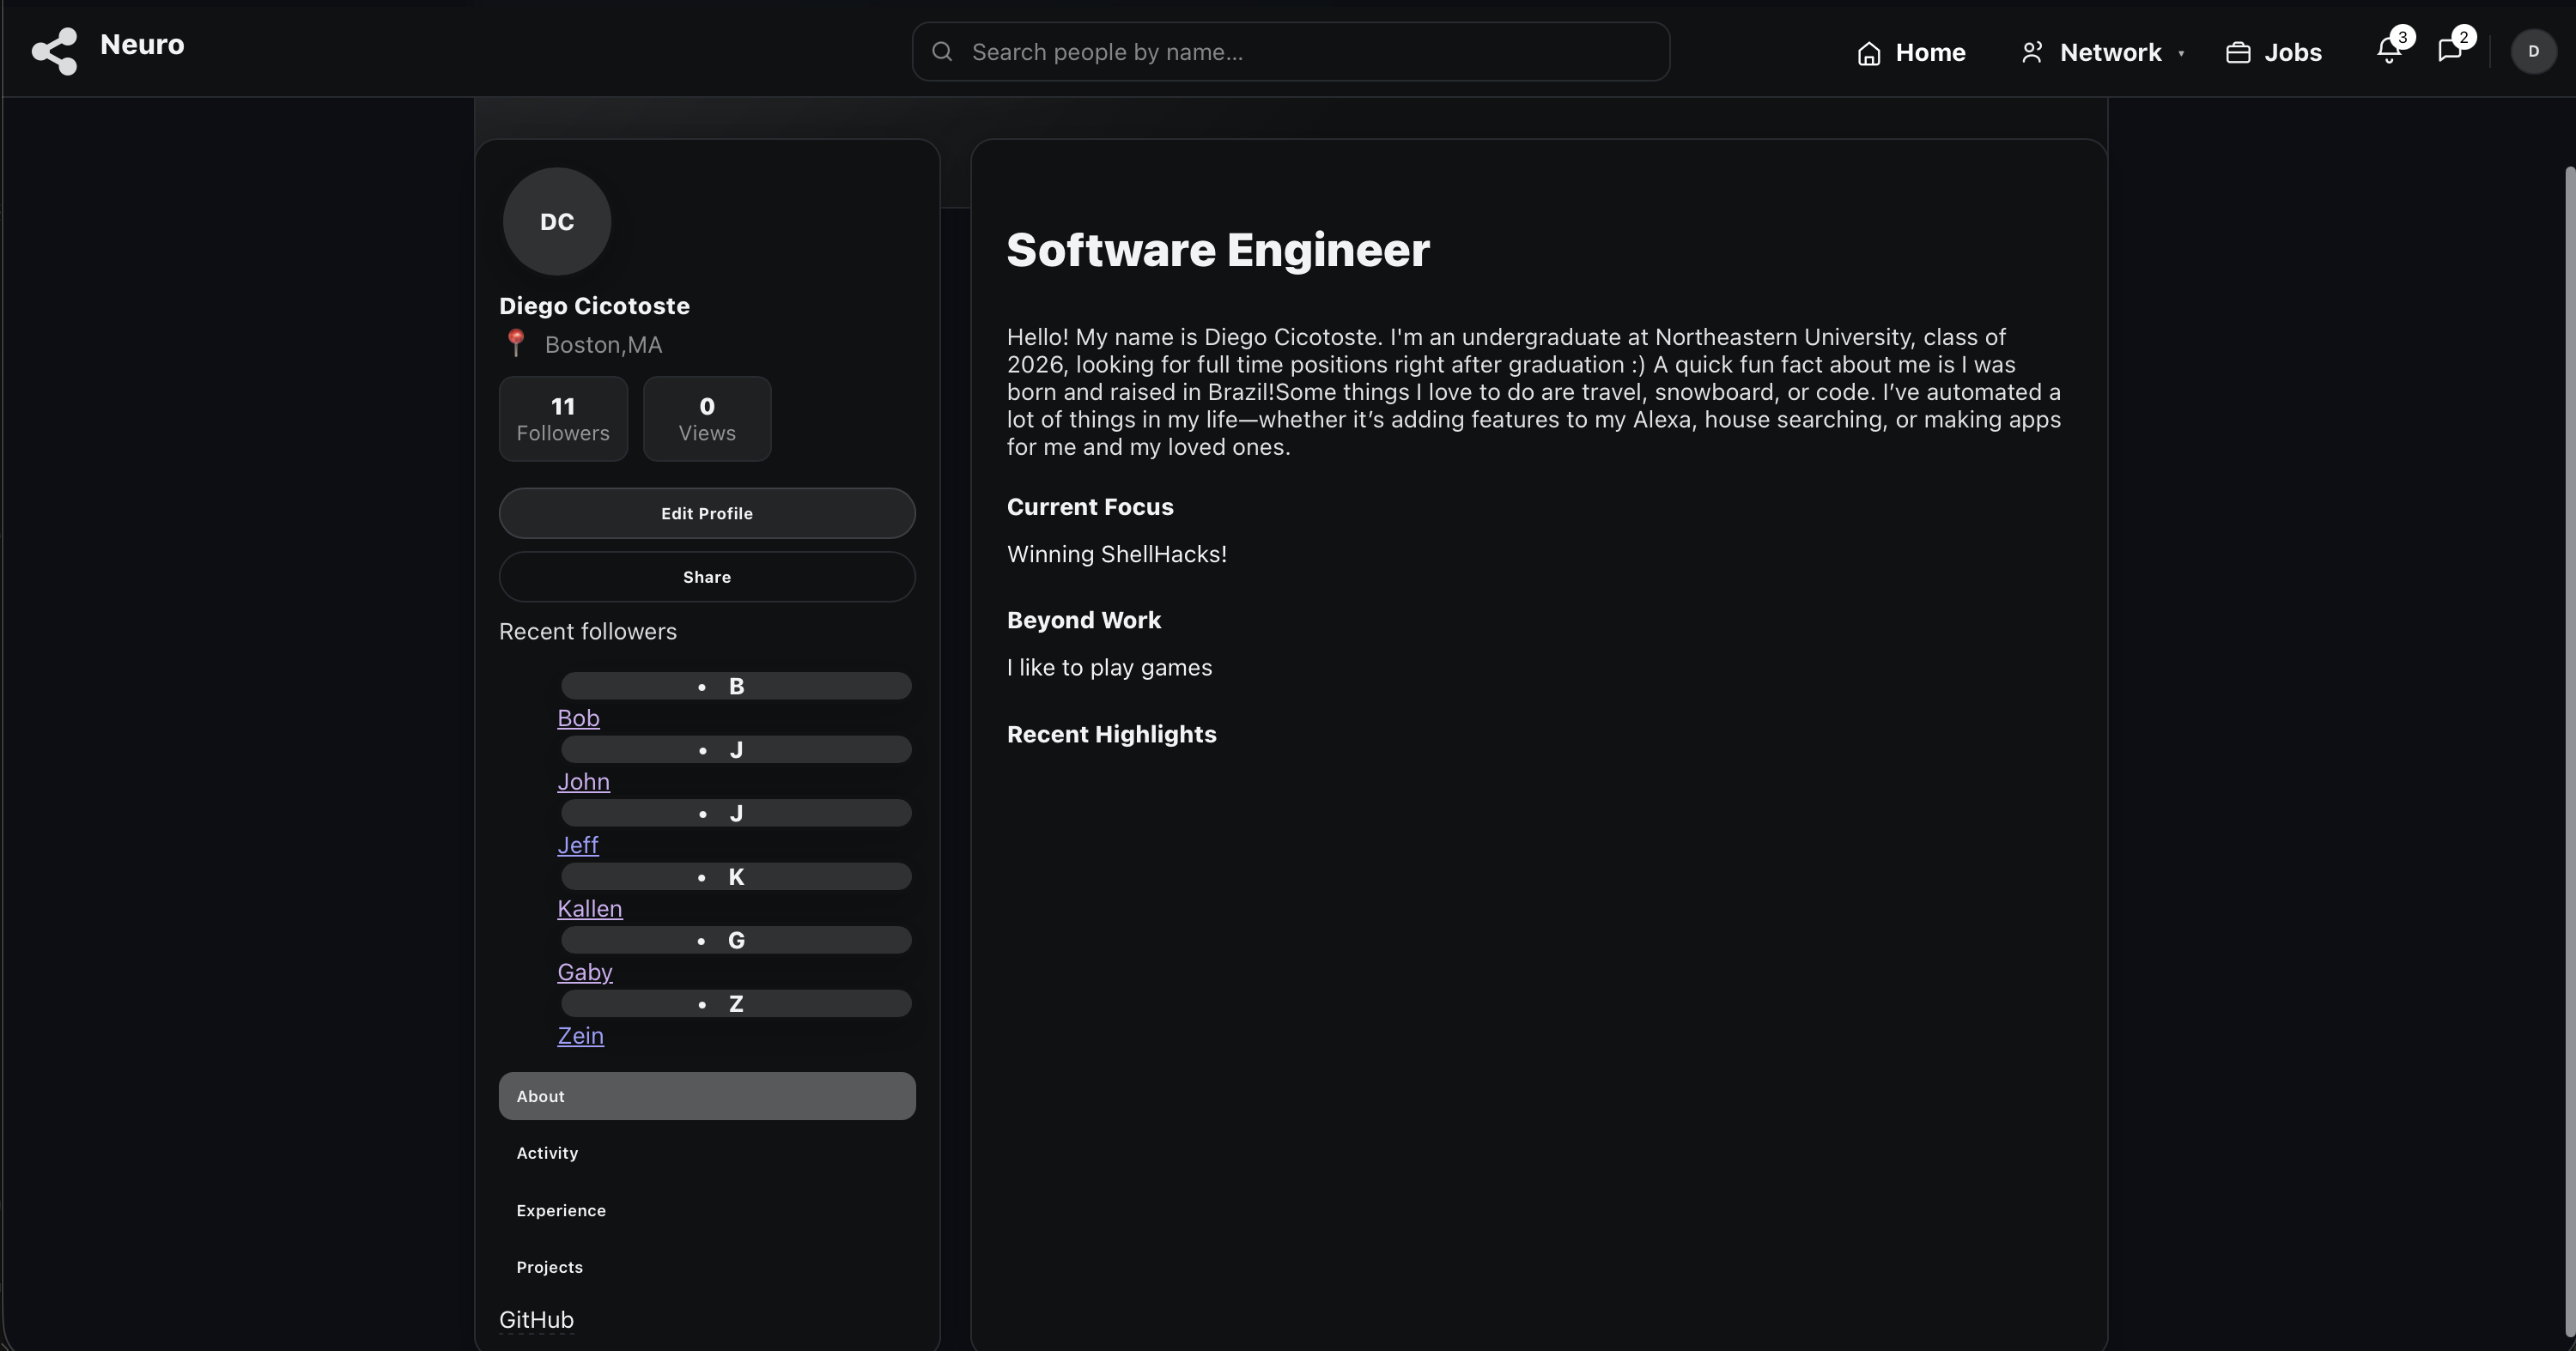
Task: Focus the search people by name field
Action: pos(1300,52)
